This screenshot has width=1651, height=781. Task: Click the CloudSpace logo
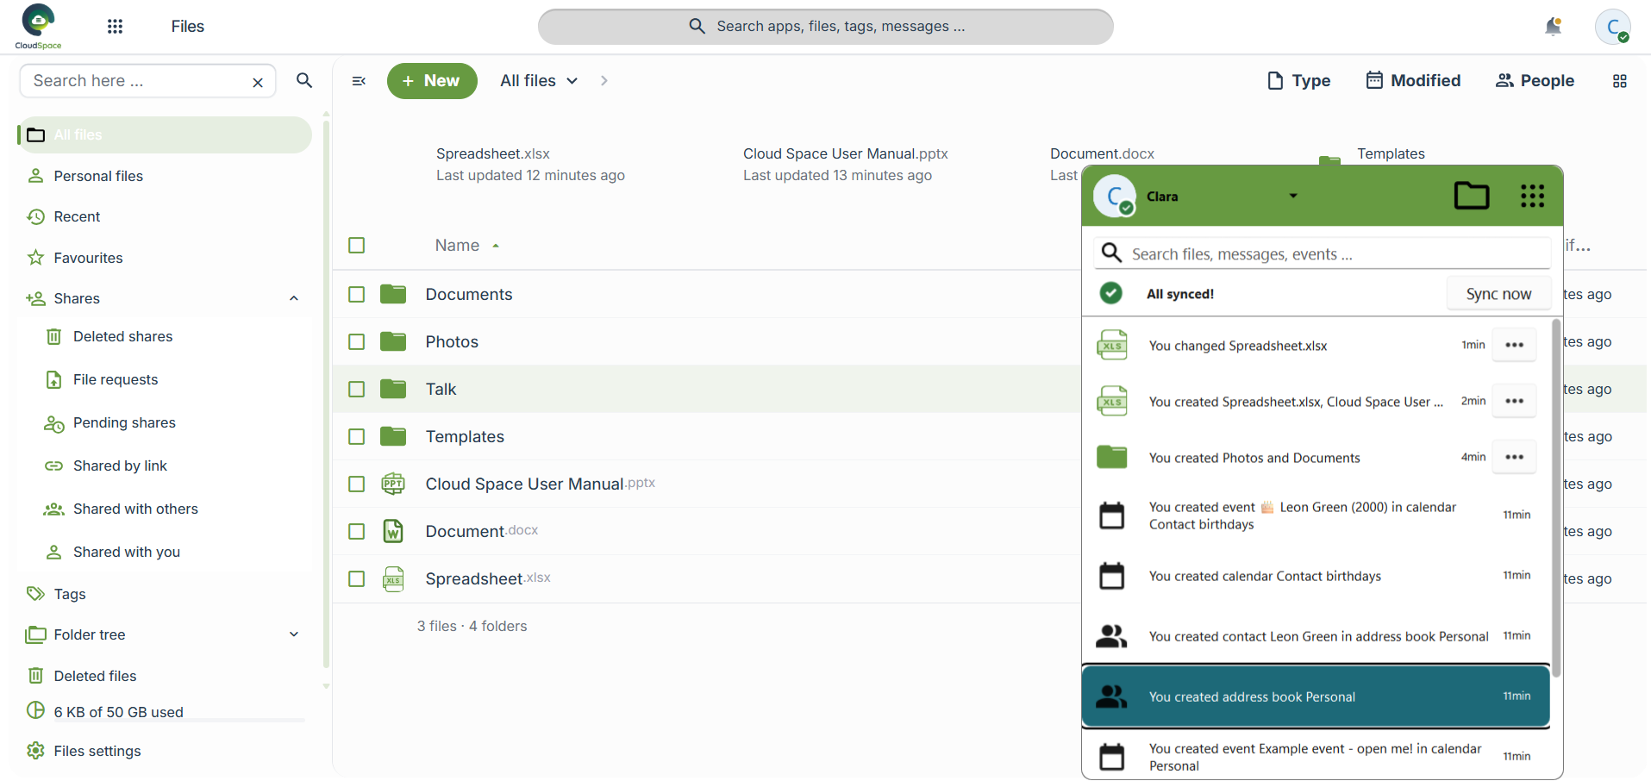[x=38, y=26]
